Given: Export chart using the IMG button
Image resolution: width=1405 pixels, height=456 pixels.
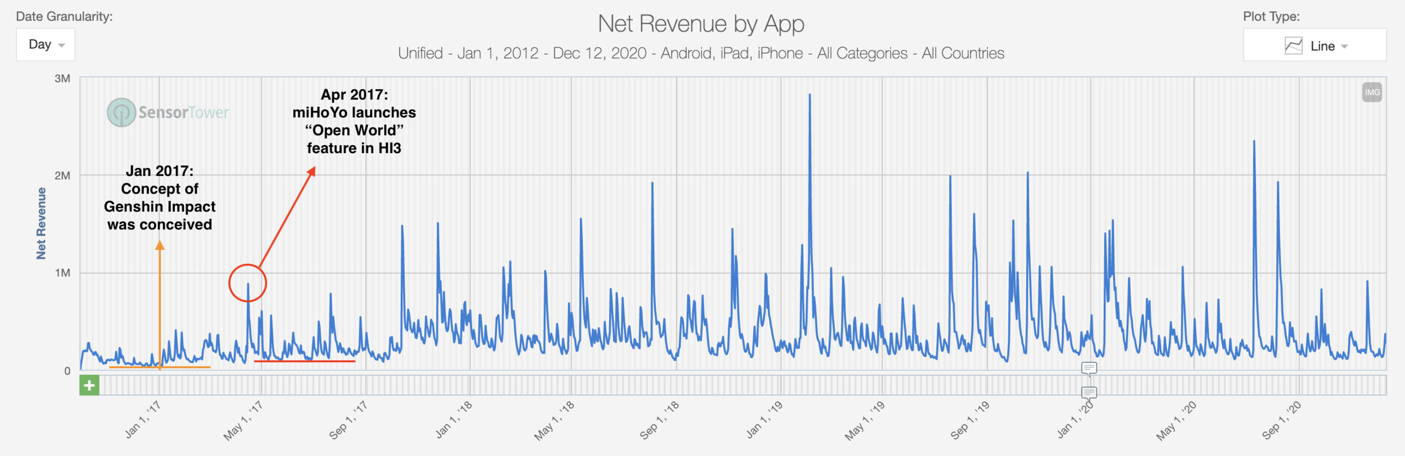Looking at the screenshot, I should (1372, 93).
